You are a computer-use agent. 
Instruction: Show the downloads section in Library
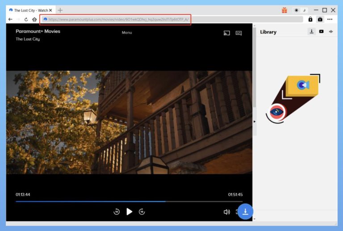pos(311,32)
